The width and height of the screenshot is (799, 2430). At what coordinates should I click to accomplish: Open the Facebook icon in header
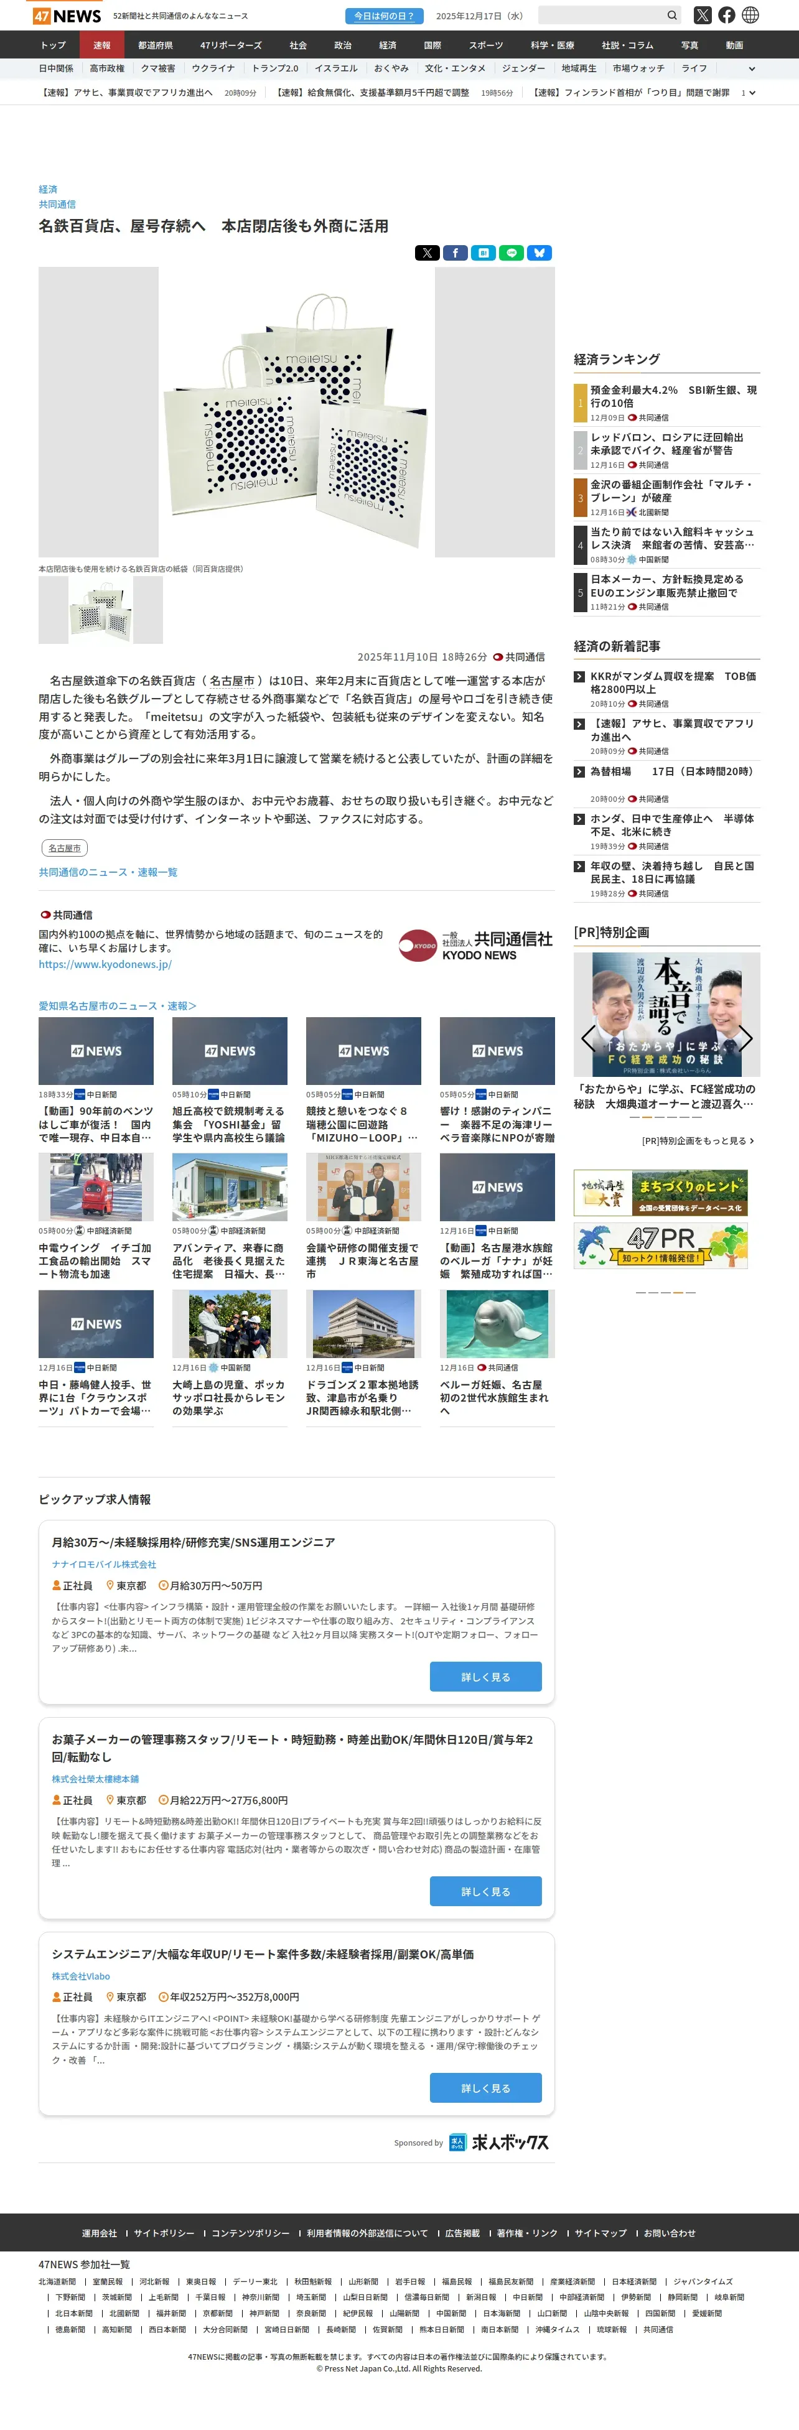(x=726, y=15)
